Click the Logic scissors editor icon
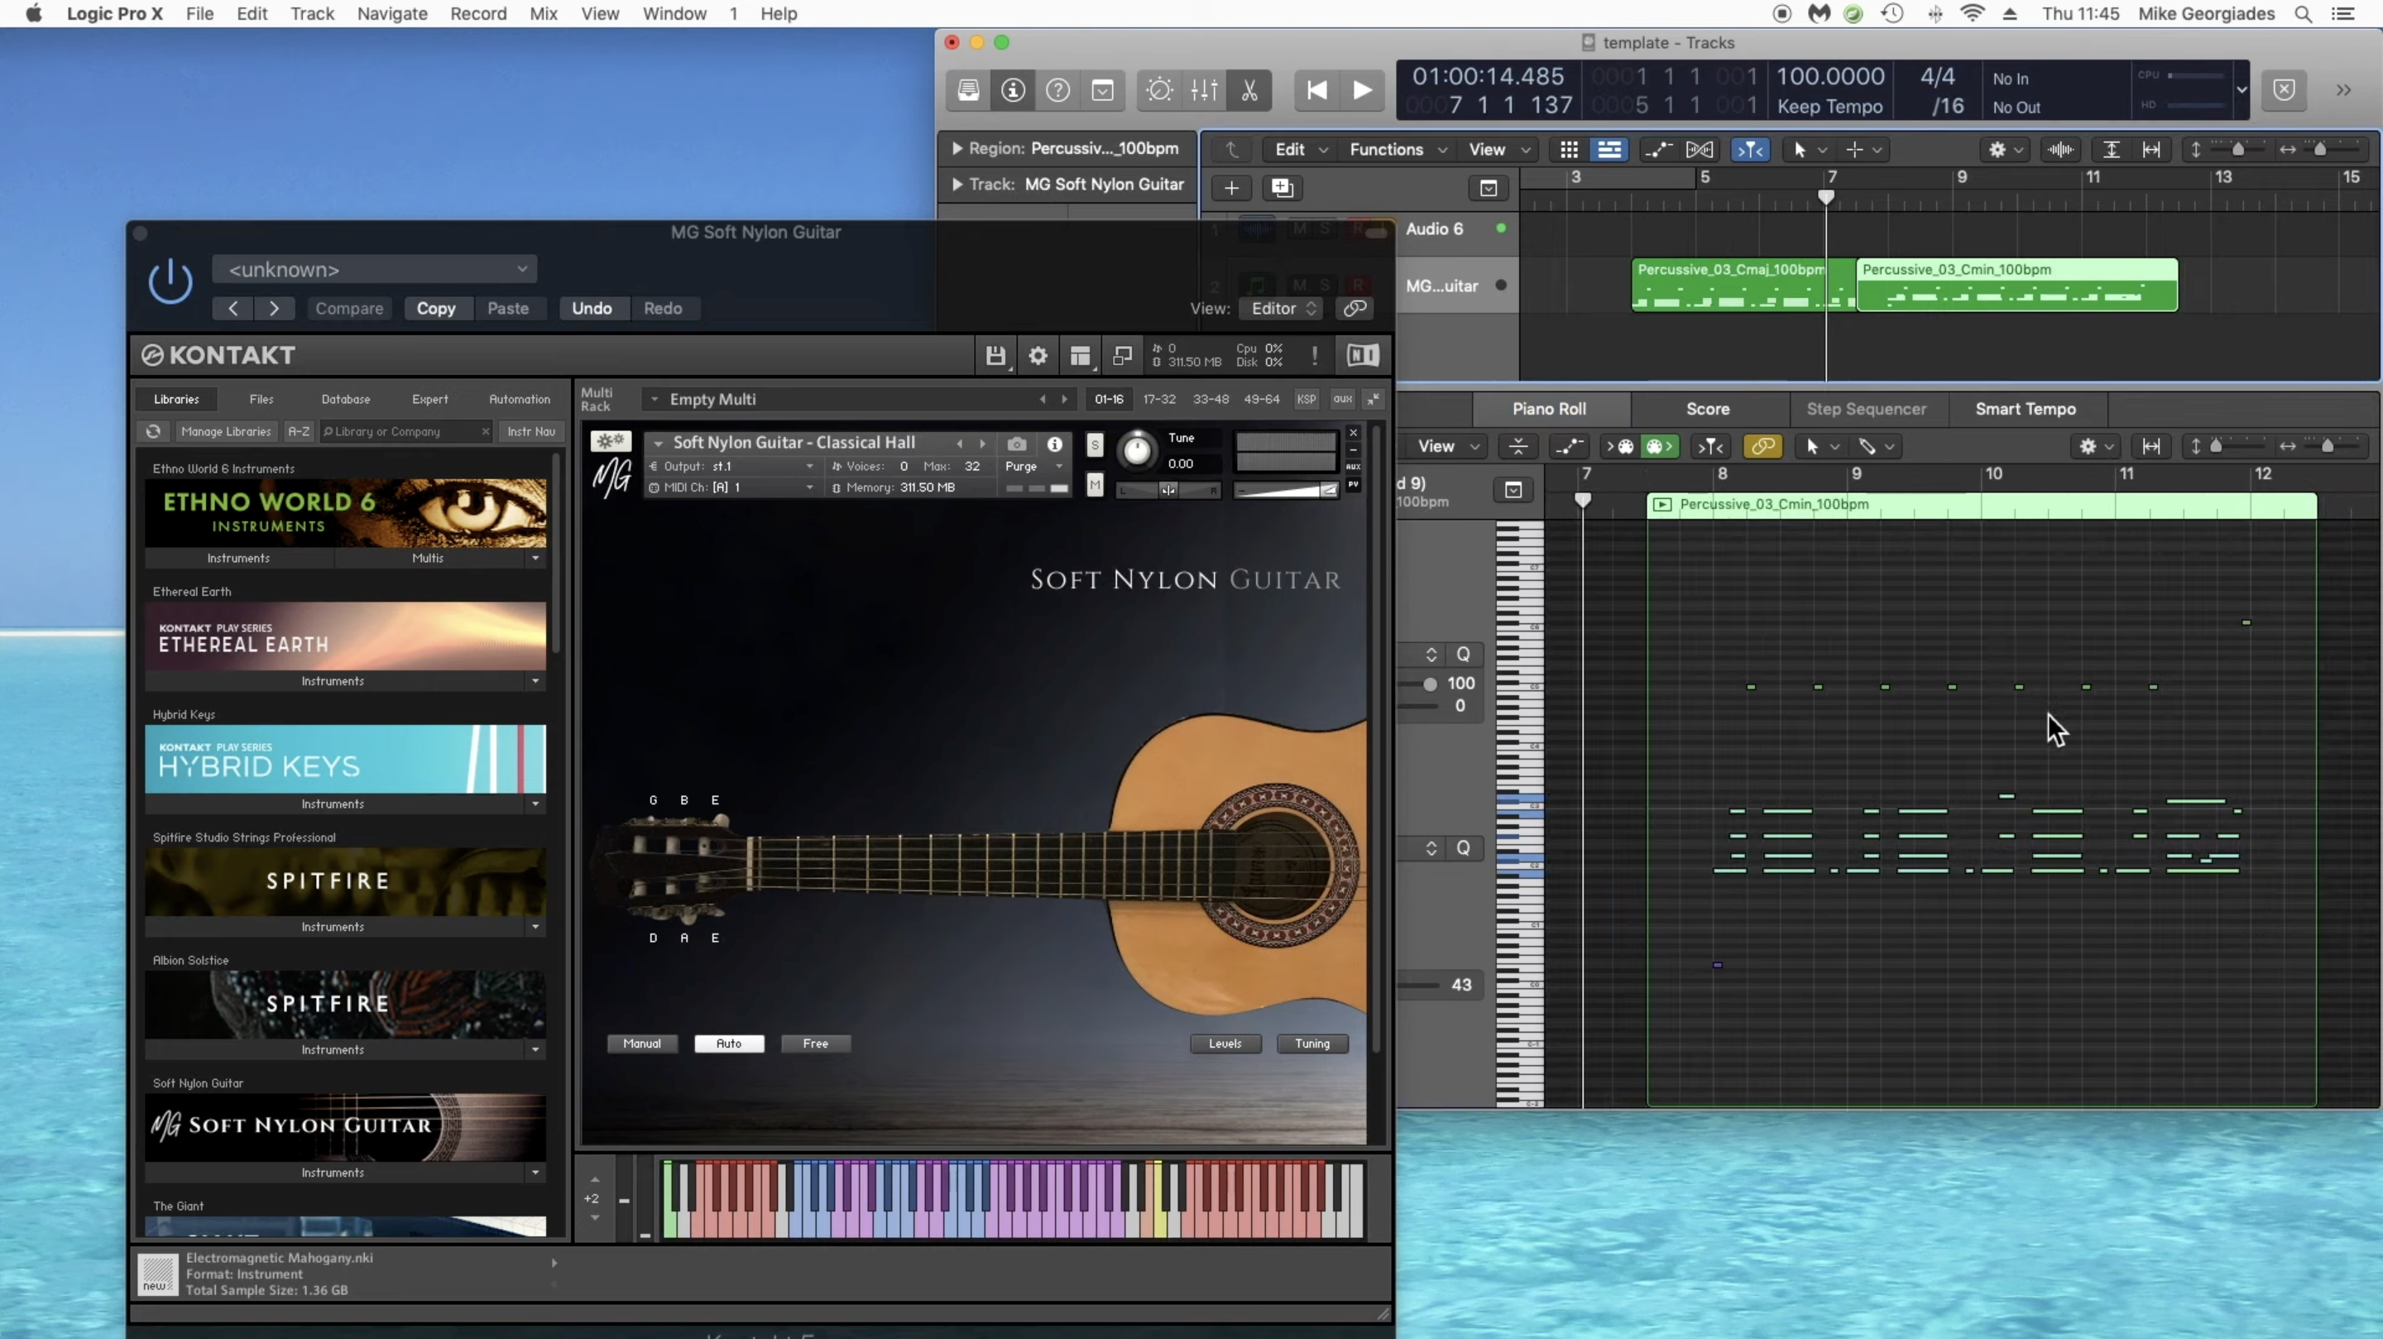The width and height of the screenshot is (2383, 1339). [1249, 89]
